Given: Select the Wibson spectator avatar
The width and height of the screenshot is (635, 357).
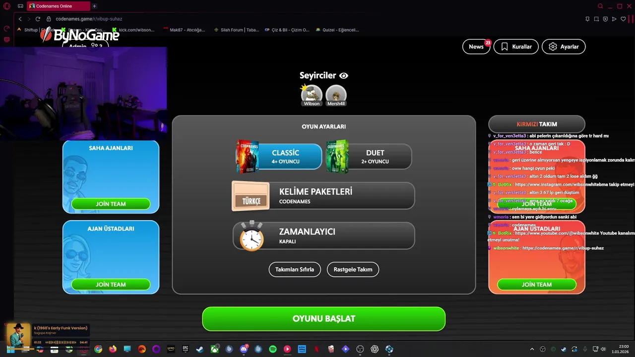Looking at the screenshot, I should 312,95.
